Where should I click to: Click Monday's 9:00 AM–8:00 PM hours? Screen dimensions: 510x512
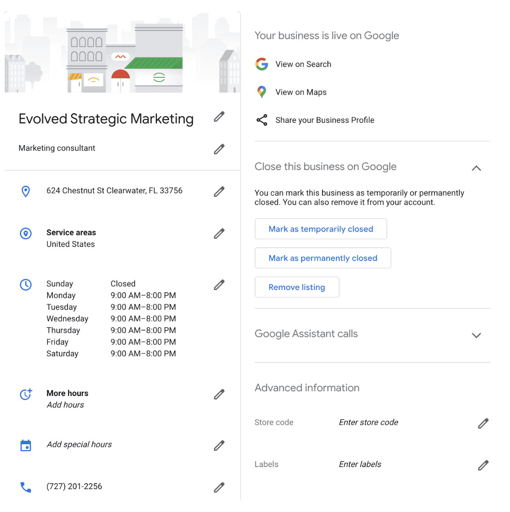coord(143,295)
